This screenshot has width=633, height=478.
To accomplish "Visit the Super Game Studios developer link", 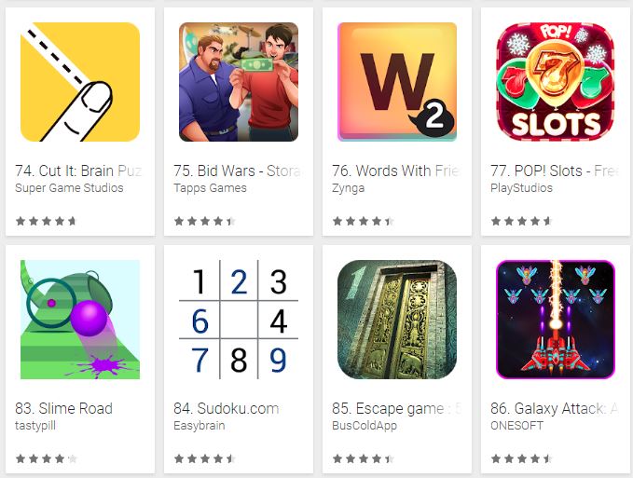I will click(69, 188).
